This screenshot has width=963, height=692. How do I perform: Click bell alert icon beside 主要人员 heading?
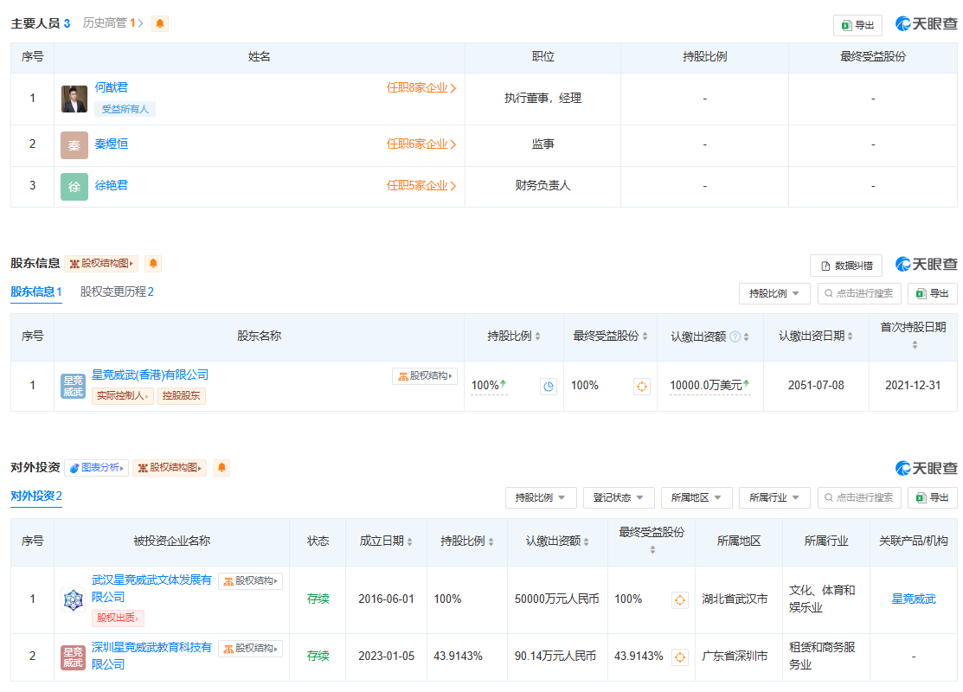pos(160,23)
